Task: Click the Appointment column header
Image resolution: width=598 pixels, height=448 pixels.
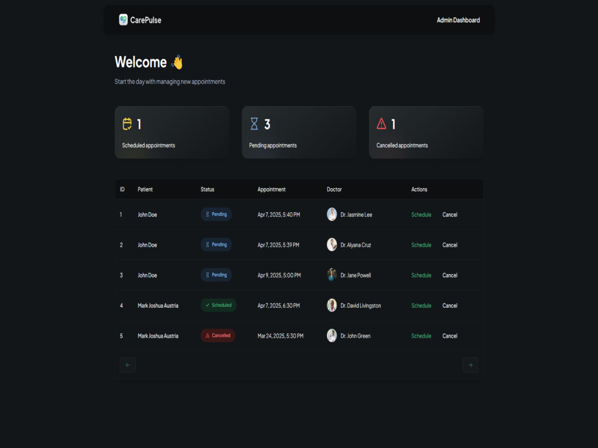Action: (x=271, y=189)
